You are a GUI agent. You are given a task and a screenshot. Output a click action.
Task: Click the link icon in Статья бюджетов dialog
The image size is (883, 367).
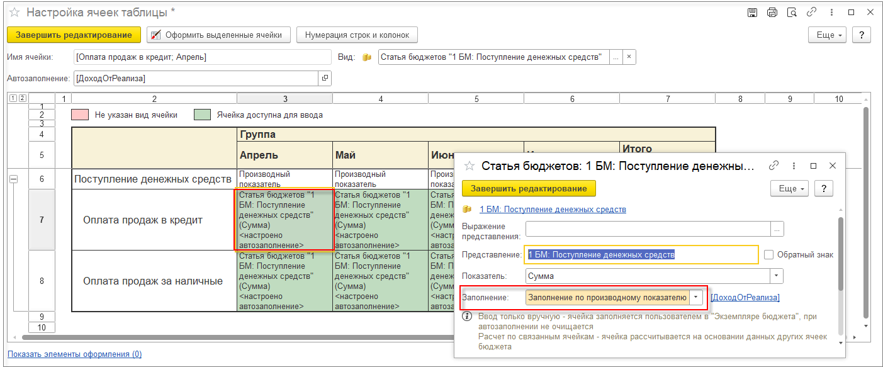(x=773, y=166)
